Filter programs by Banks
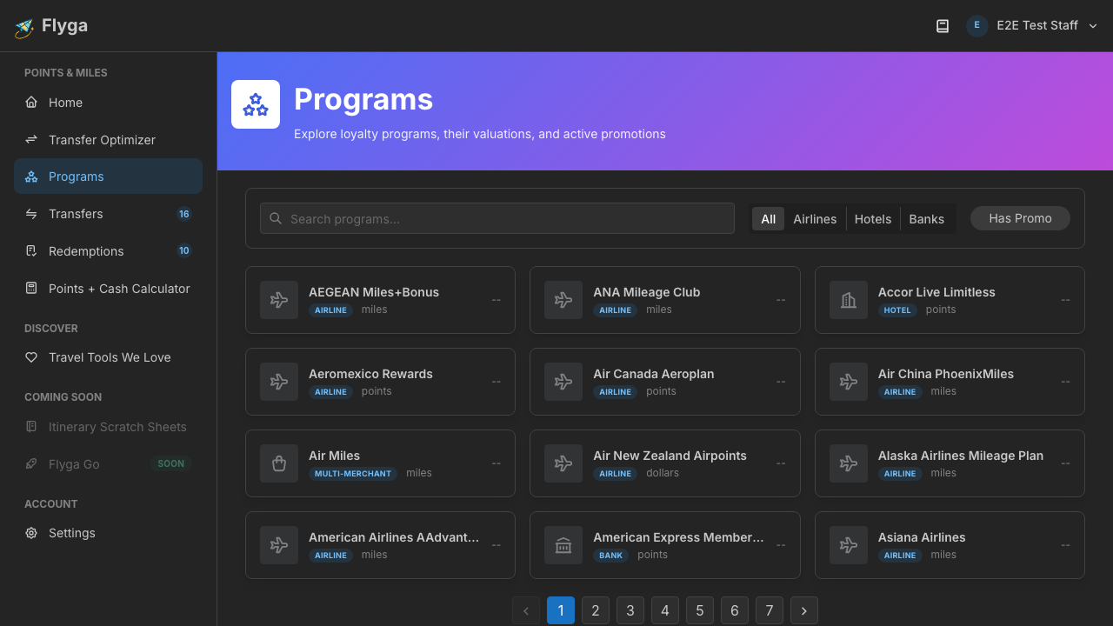Screen dimensions: 1113x626 [927, 219]
